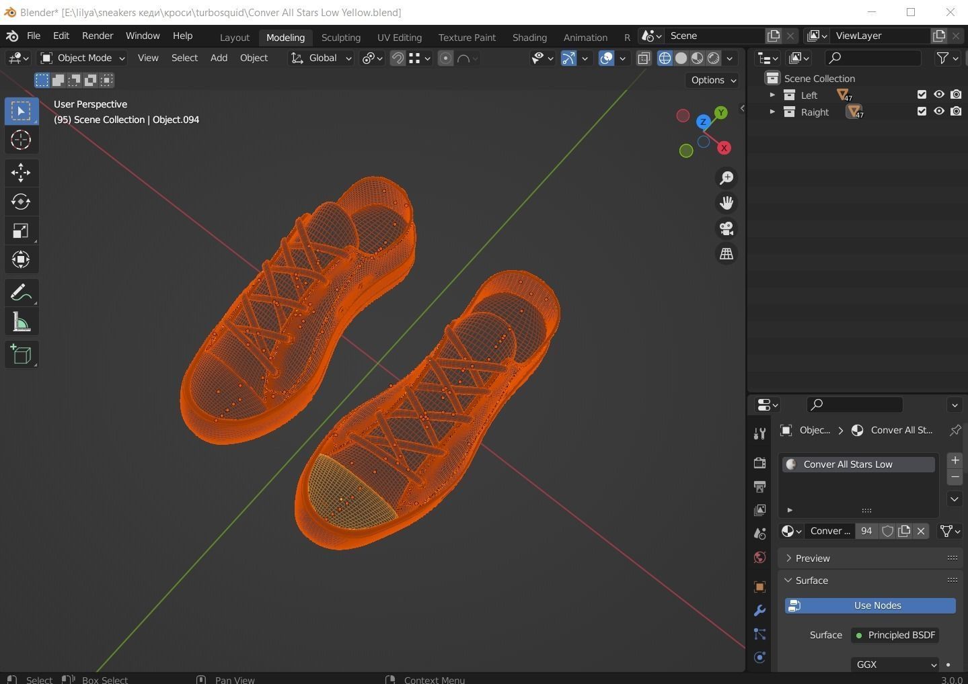Open the Object Mode dropdown
Viewport: 968px width, 684px height.
[83, 58]
